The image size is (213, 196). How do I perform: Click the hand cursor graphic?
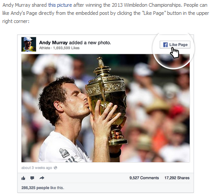tap(175, 53)
